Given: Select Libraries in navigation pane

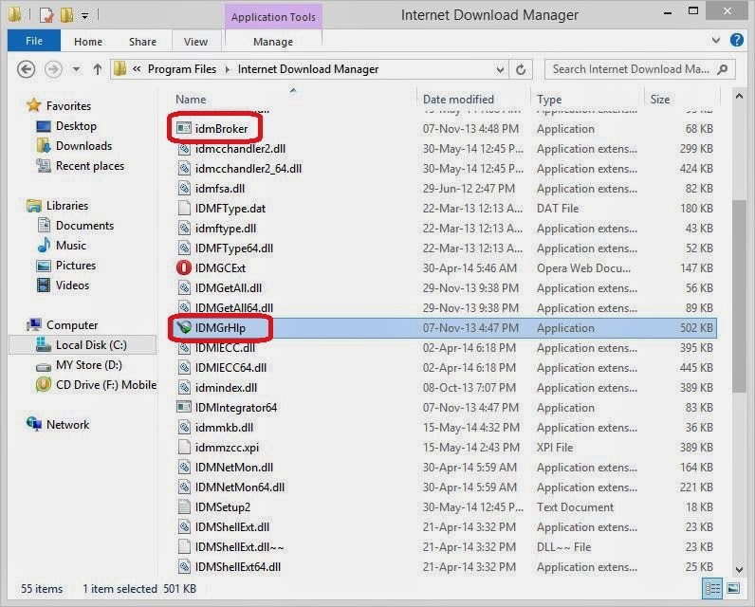Looking at the screenshot, I should (67, 206).
